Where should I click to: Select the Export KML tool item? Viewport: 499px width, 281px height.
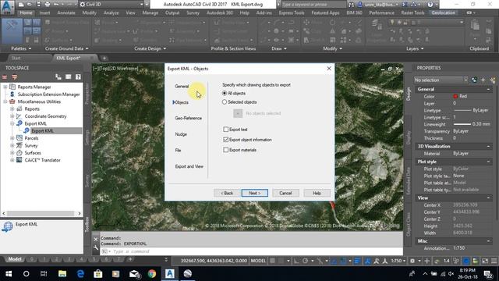42,131
